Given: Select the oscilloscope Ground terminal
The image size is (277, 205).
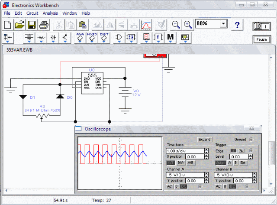Looking at the screenshot, I should tap(251, 140).
